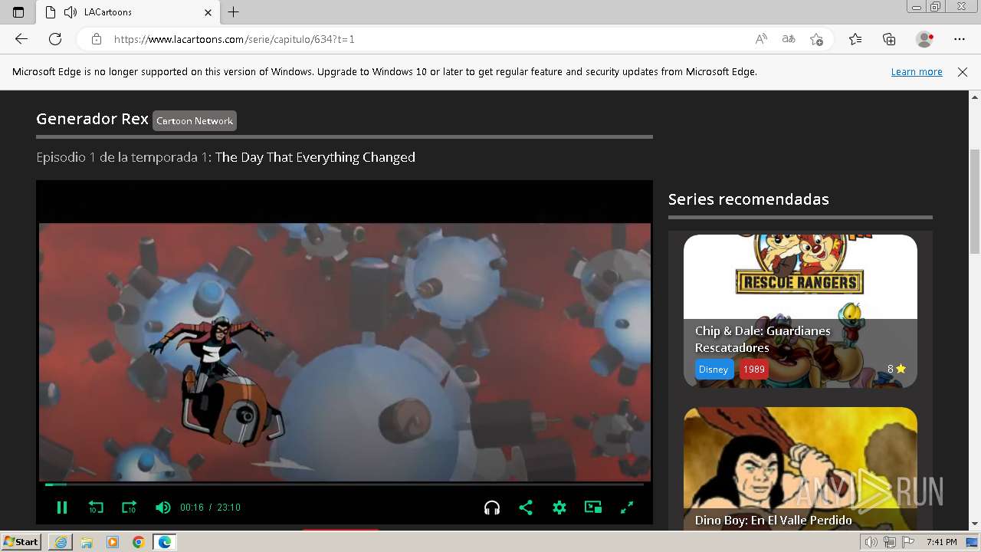This screenshot has height=552, width=981.
Task: Close the LACartoons tab
Action: [208, 12]
